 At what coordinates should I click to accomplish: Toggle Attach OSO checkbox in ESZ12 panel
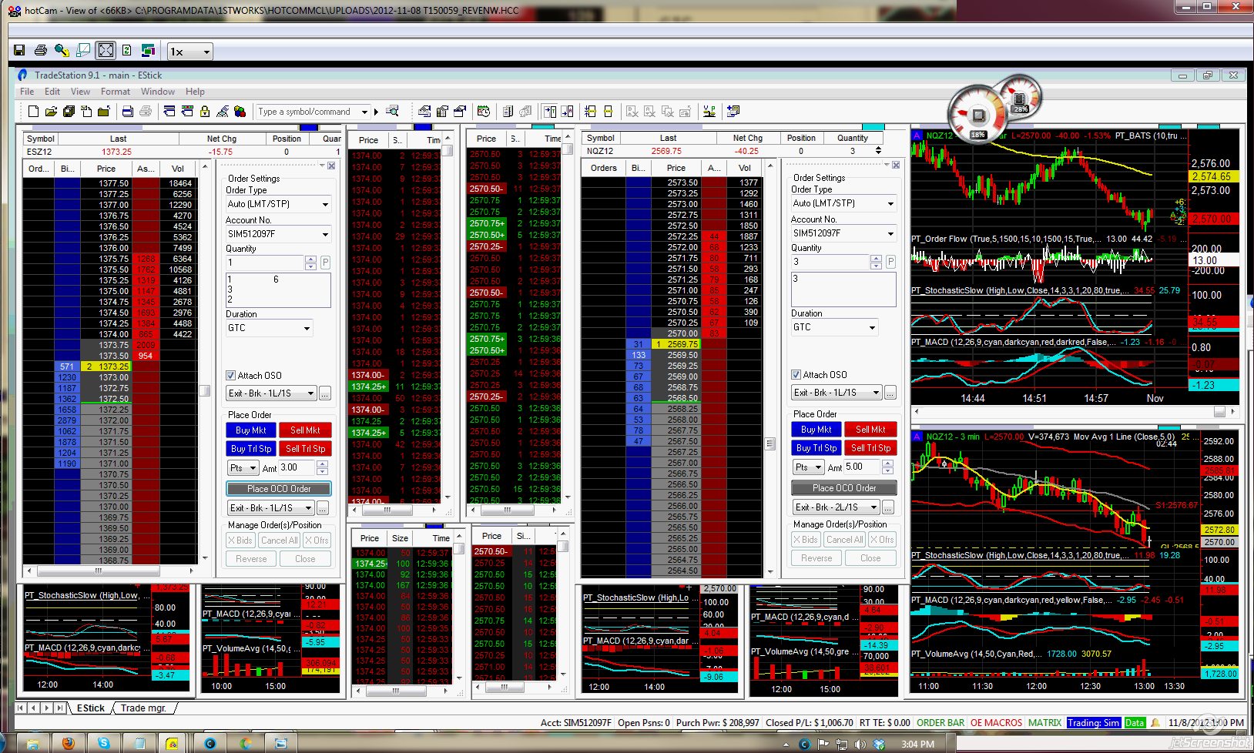coord(230,376)
